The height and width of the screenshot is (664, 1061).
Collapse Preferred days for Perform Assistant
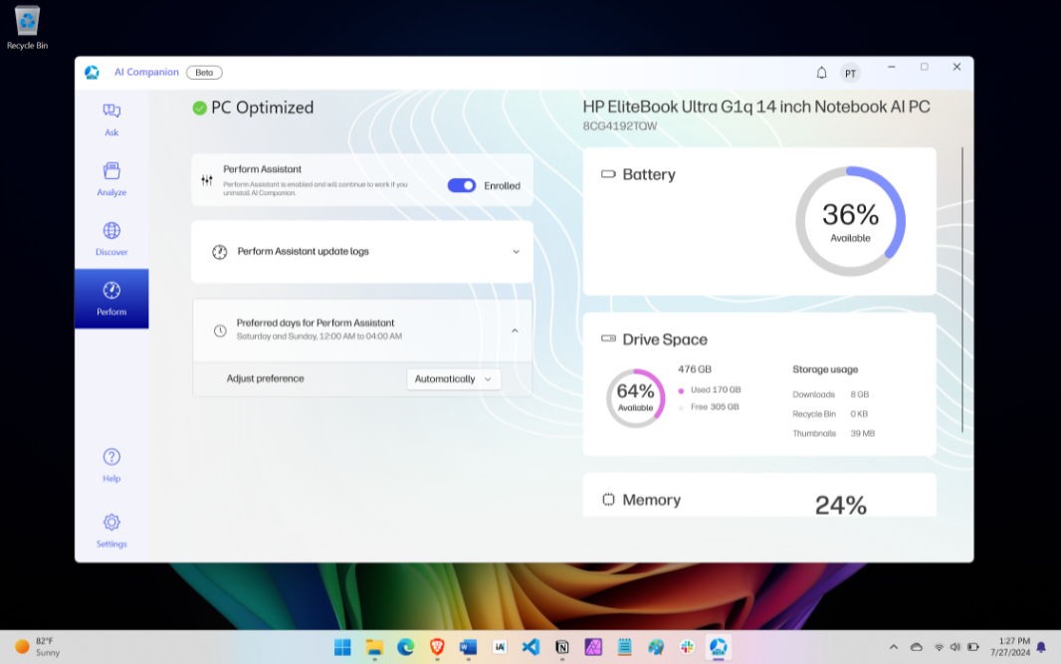click(x=515, y=331)
